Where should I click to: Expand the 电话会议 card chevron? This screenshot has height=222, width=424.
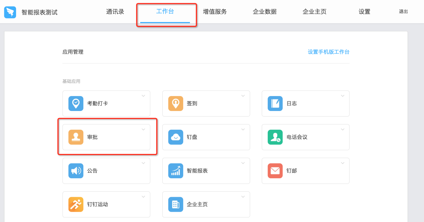pyautogui.click(x=343, y=129)
